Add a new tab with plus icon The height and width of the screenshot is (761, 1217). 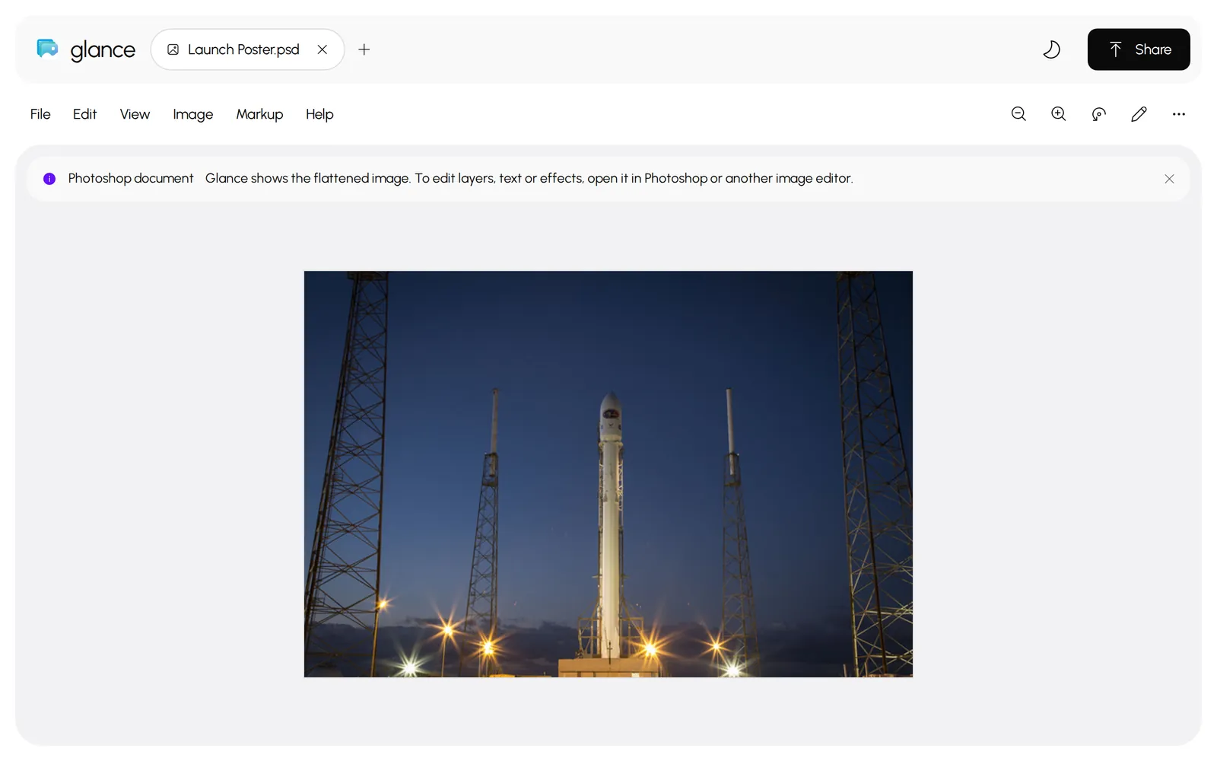[x=364, y=49]
